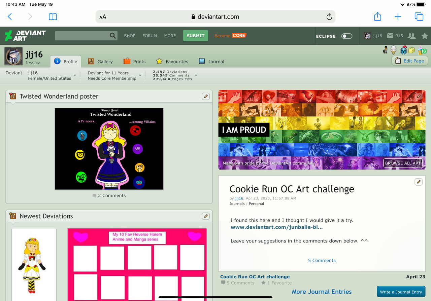This screenshot has width=431, height=301.
Task: Open the Safari share sheet
Action: pyautogui.click(x=377, y=16)
